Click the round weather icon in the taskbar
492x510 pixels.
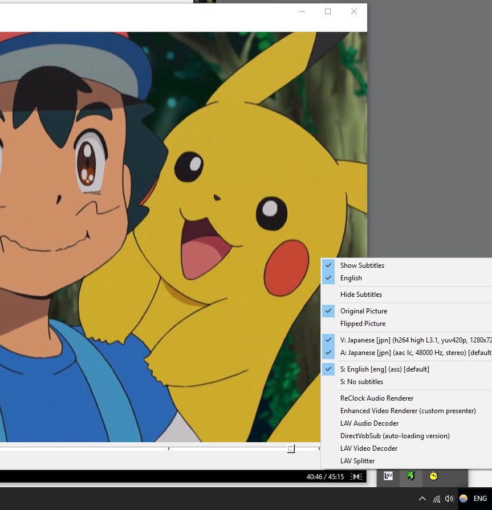click(x=463, y=498)
